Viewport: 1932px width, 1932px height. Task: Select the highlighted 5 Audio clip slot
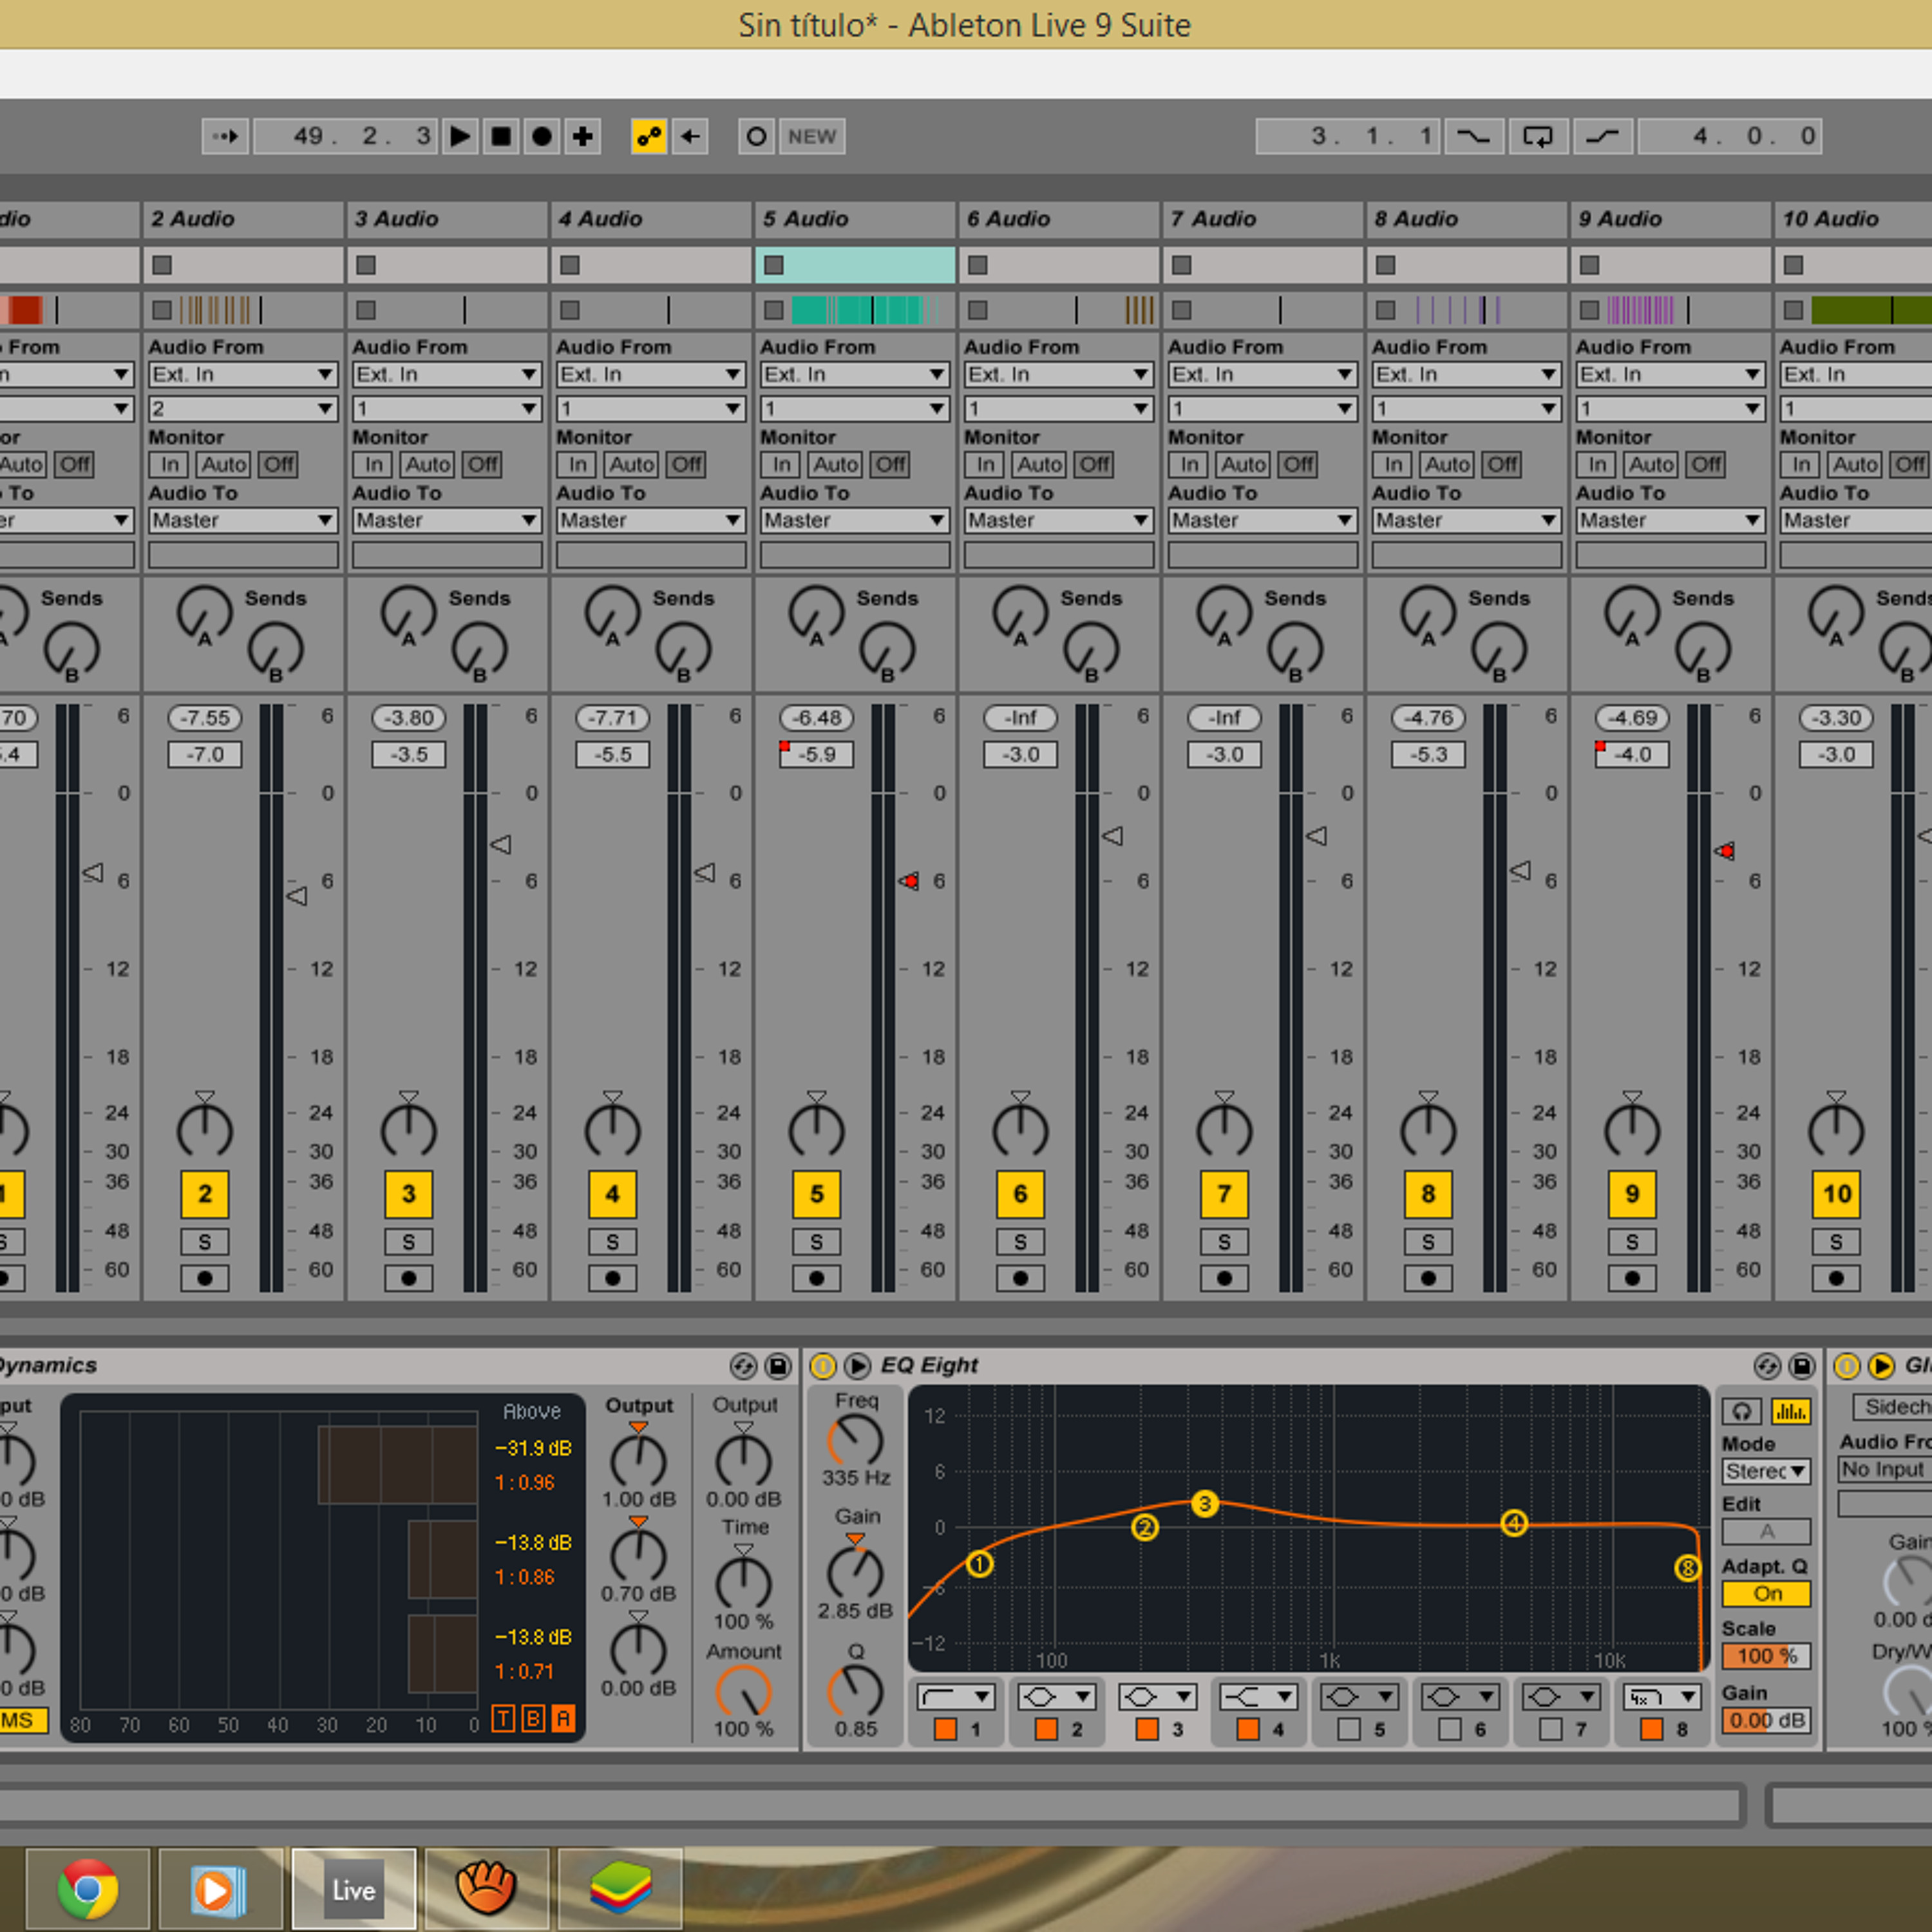(x=855, y=265)
